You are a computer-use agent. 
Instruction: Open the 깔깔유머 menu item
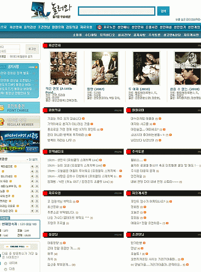tap(58, 27)
